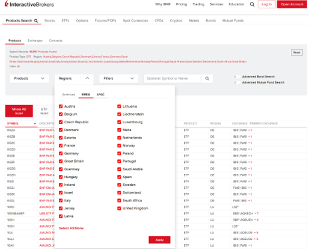Screen dimensions: 309x249
Task: Go to Bonds product category
Action: 210,20
